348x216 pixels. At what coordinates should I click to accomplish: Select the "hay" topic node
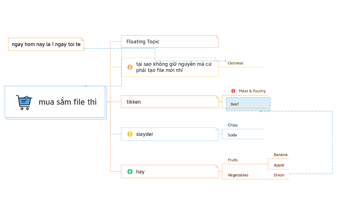coord(140,172)
